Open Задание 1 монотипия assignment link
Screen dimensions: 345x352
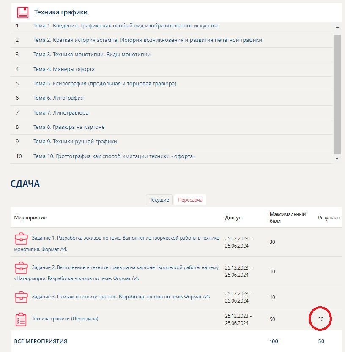pyautogui.click(x=117, y=243)
